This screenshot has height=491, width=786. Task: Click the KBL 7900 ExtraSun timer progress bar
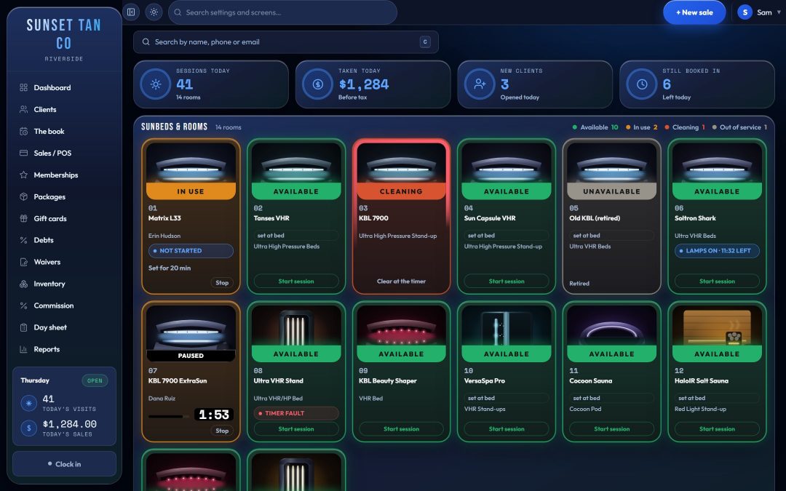coord(169,416)
